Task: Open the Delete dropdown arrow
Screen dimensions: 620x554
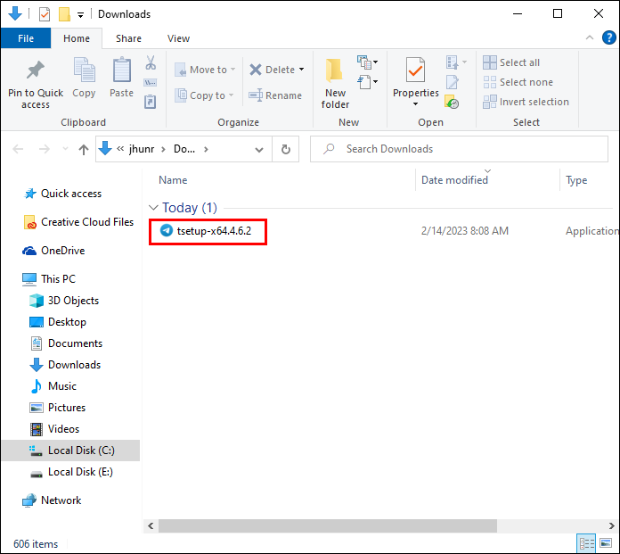Action: coord(301,70)
